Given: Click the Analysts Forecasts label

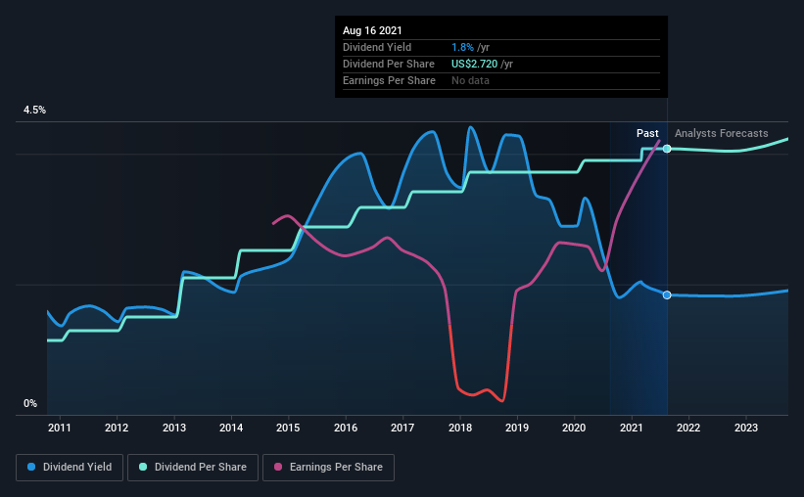Looking at the screenshot, I should click(x=721, y=133).
